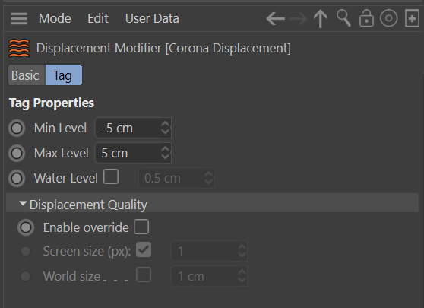Toggle the lock element icon

pyautogui.click(x=366, y=18)
